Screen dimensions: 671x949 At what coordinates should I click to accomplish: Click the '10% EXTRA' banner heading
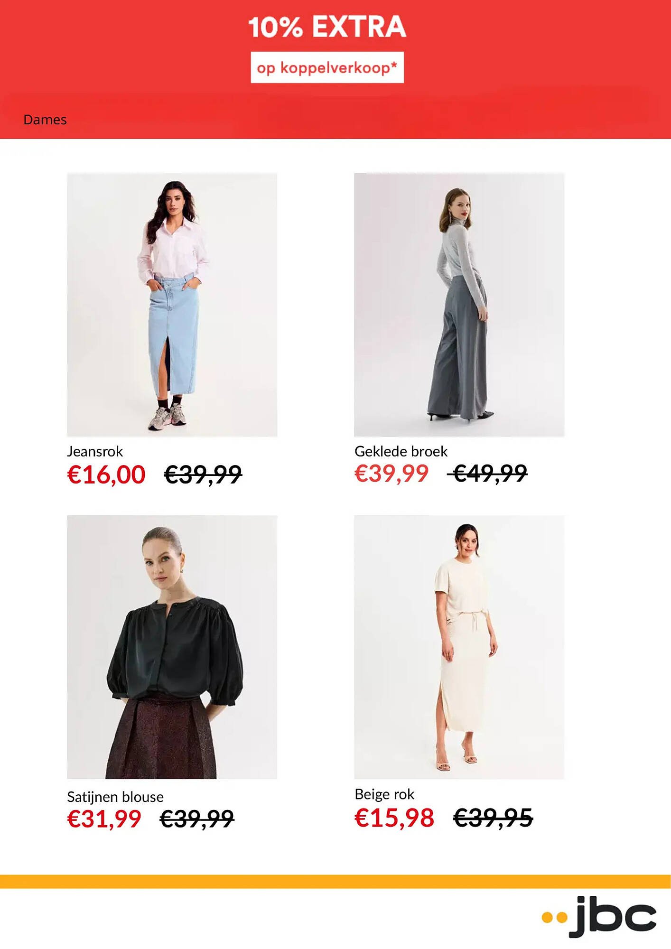tap(327, 27)
